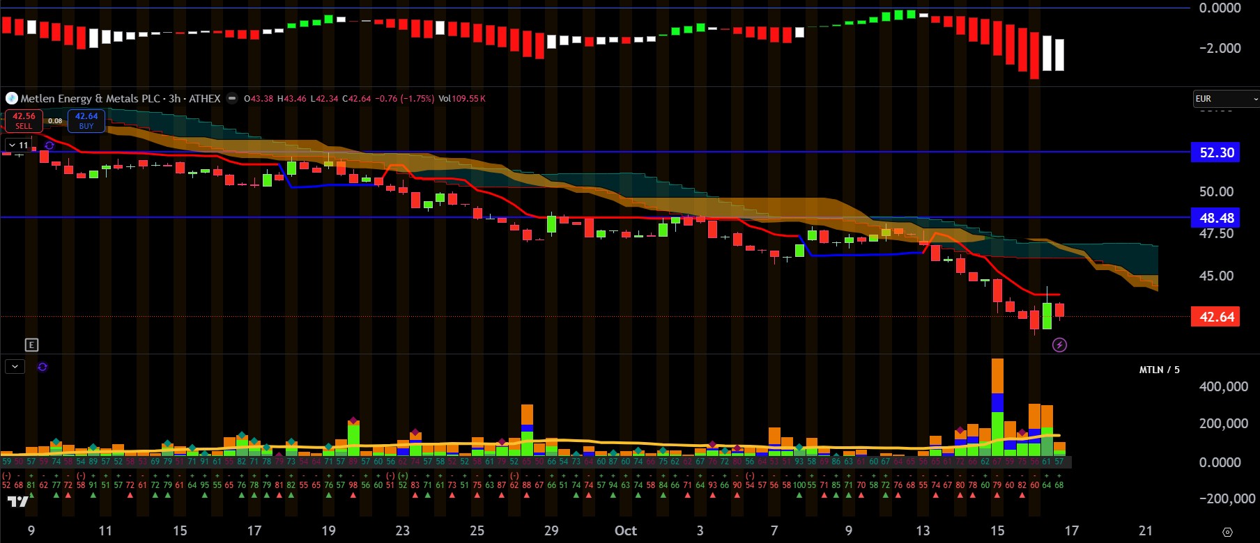Click the tallest orange volume bar
The width and height of the screenshot is (1260, 543).
pos(997,376)
